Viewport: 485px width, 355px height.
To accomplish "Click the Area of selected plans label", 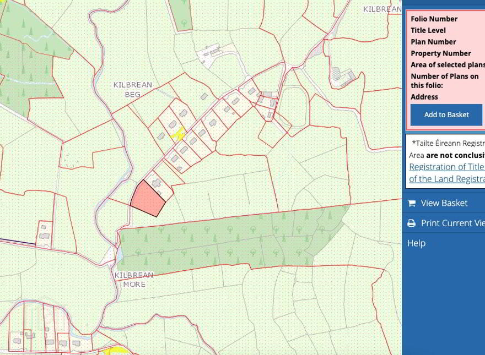I will 448,64.
